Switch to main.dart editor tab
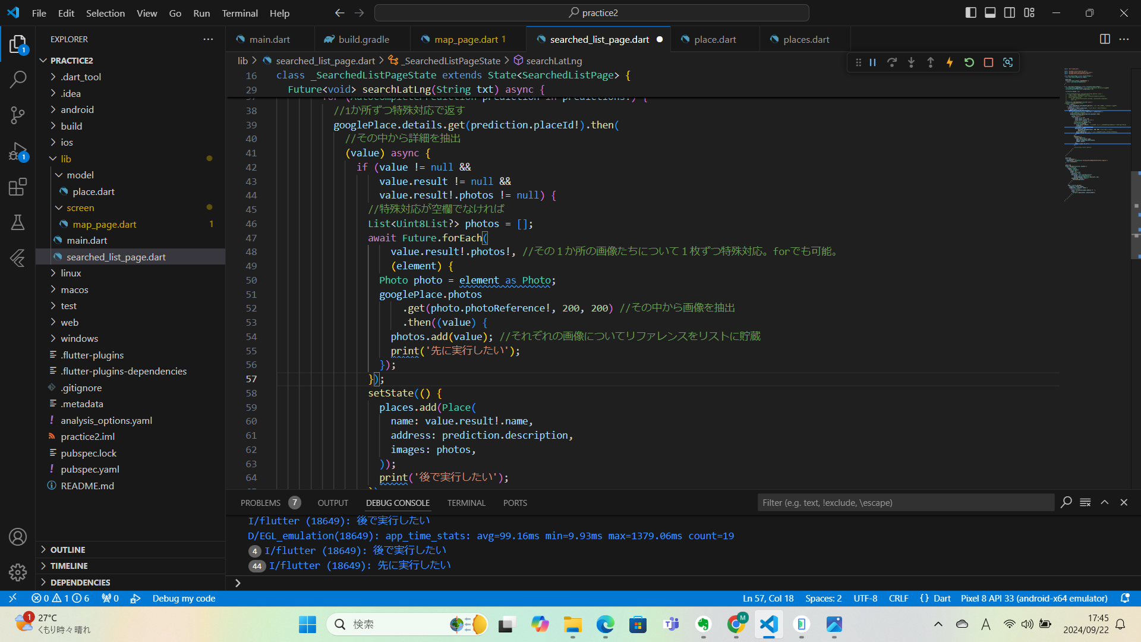Image resolution: width=1141 pixels, height=642 pixels. coord(270,39)
